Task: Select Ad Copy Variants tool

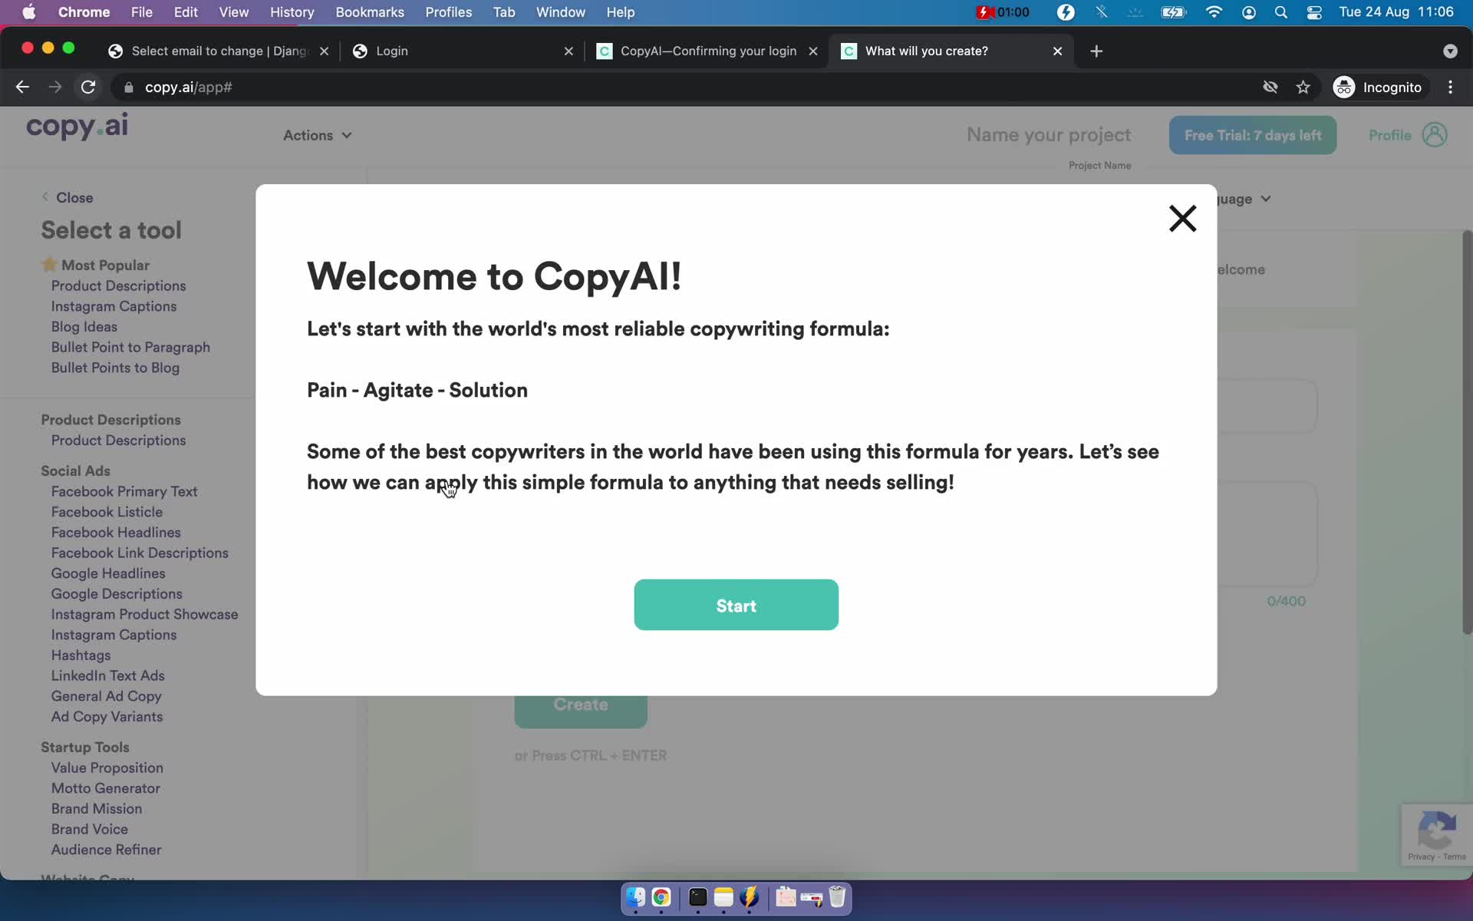Action: (x=107, y=717)
